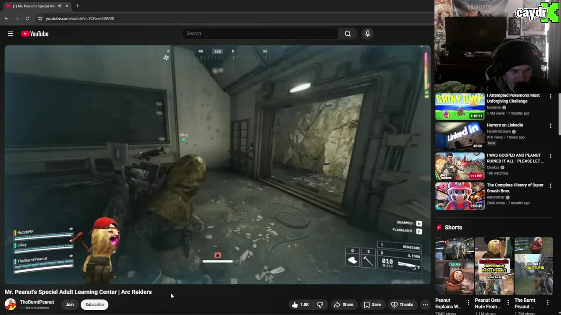
Task: Open options for Horrors on LinkedIn video
Action: pos(551,126)
